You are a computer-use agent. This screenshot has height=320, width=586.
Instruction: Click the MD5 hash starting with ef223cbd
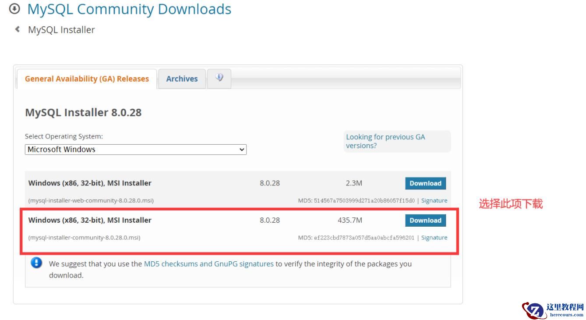click(x=364, y=238)
